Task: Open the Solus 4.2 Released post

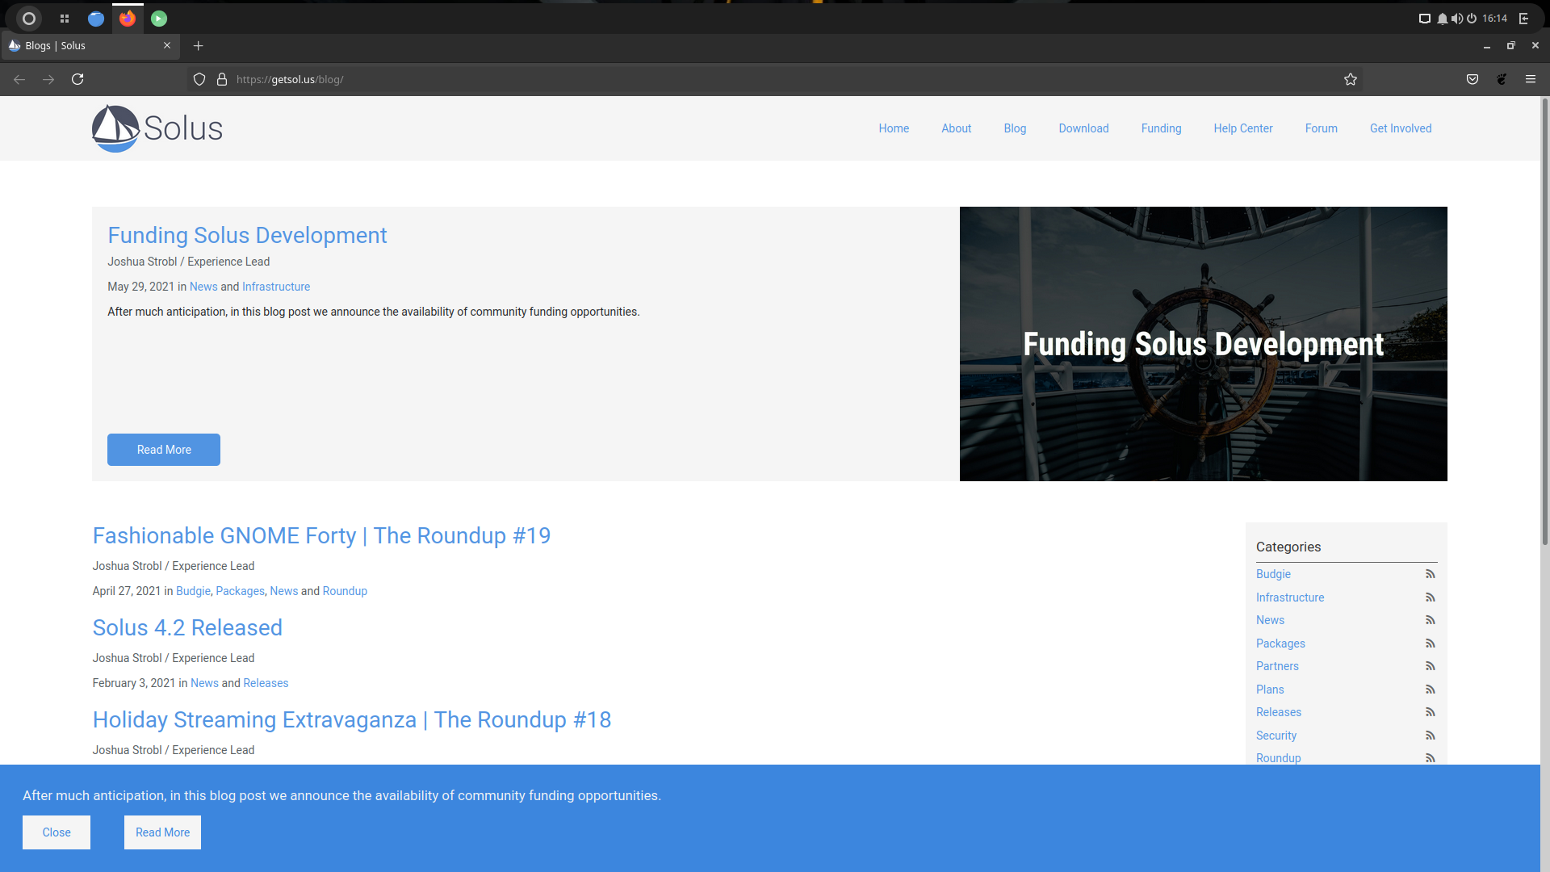Action: coord(187,627)
